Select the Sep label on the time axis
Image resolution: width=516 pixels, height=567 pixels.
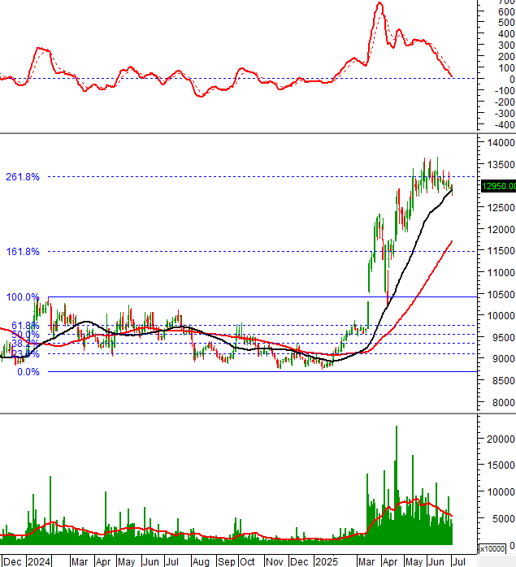[x=227, y=561]
